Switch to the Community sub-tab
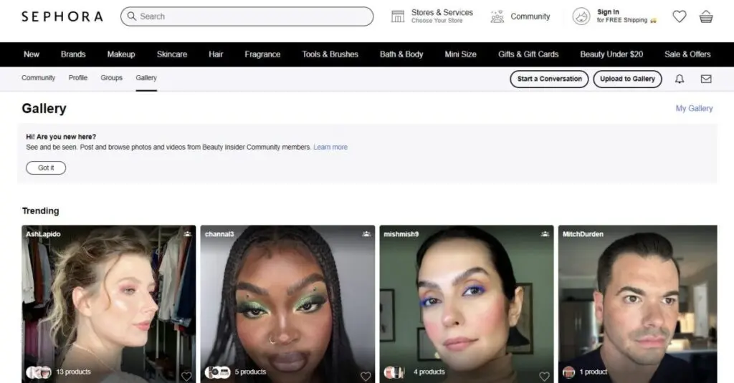The height and width of the screenshot is (383, 734). tap(39, 77)
